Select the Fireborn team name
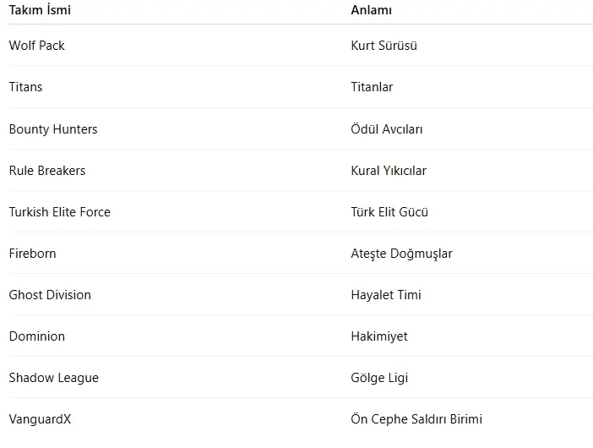 coord(32,254)
